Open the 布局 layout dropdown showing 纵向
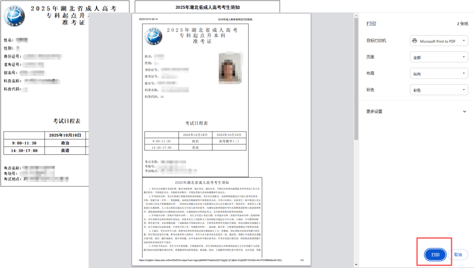The image size is (474, 268). pyautogui.click(x=438, y=74)
